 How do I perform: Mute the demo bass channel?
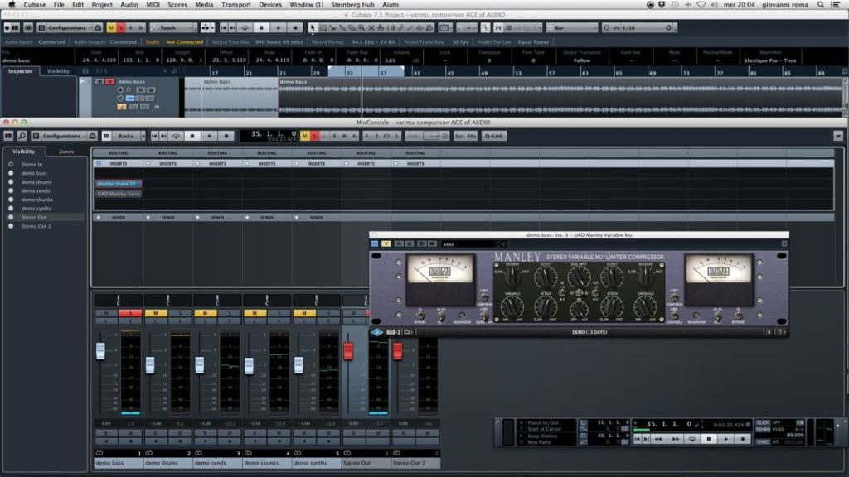point(104,313)
